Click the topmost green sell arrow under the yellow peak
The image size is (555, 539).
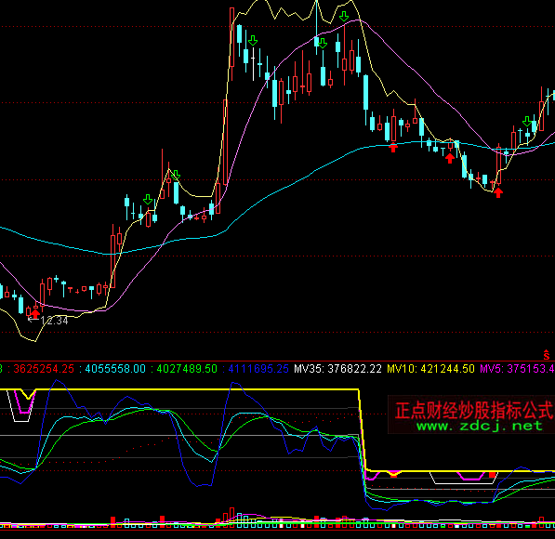click(x=344, y=17)
